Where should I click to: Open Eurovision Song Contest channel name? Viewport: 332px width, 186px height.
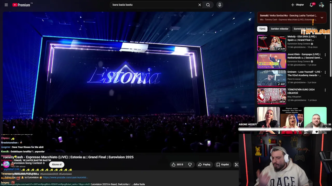[x=27, y=163]
